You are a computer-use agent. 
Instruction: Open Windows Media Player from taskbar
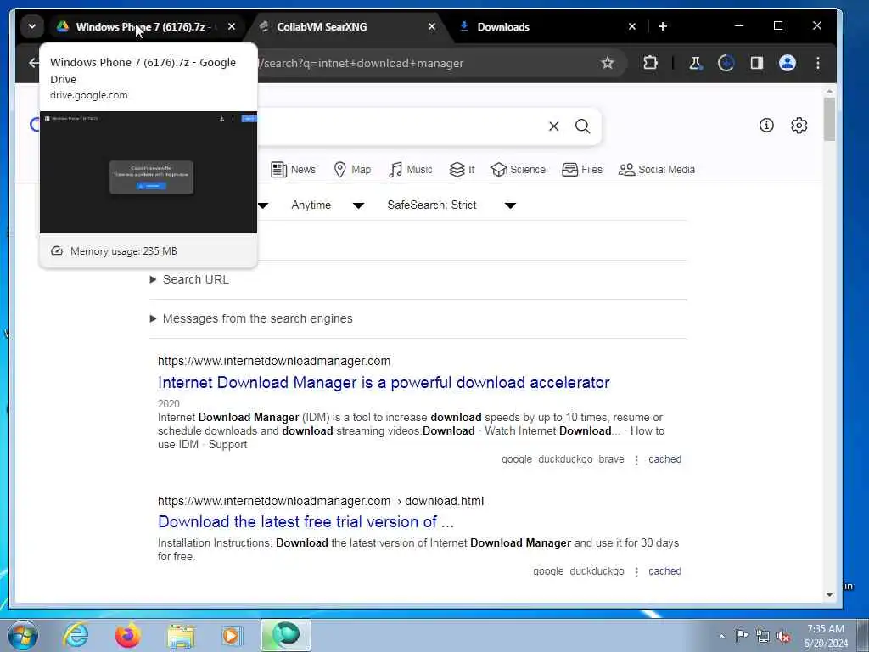coord(232,635)
